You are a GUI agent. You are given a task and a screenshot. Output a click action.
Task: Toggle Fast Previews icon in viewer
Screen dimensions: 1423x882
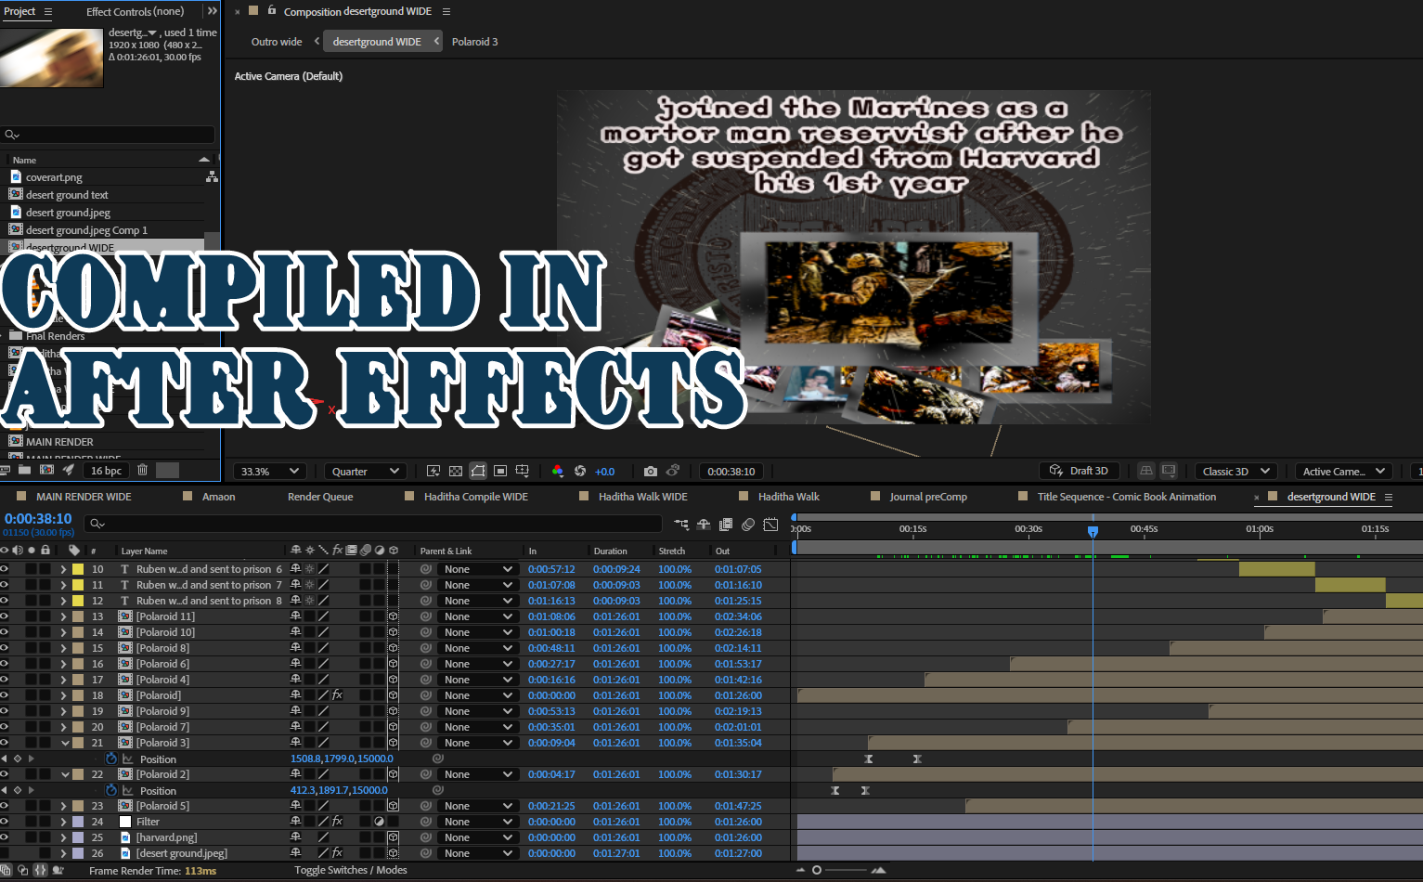tap(433, 471)
